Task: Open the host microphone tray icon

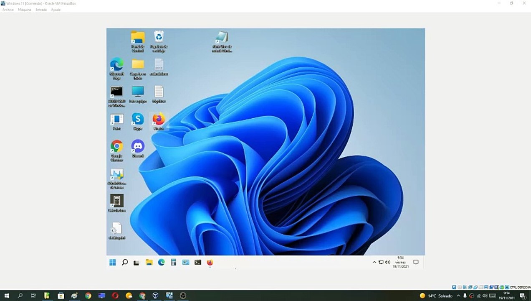Action: (465, 296)
